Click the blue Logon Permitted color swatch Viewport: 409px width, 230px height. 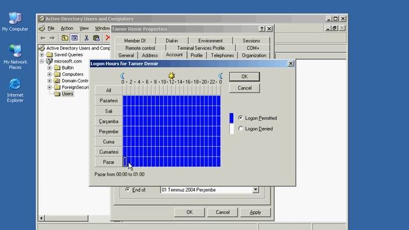(x=231, y=118)
